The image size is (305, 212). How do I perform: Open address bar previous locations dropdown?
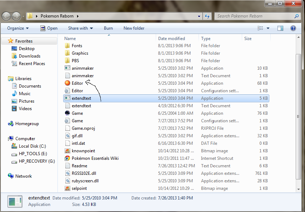coord(199,16)
